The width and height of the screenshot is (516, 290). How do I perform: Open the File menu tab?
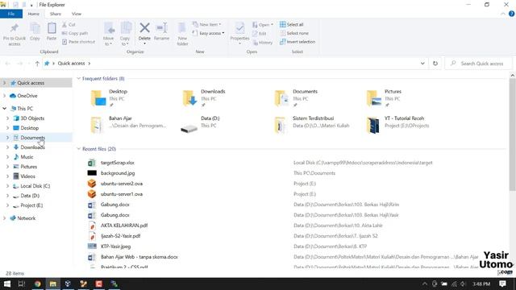pos(11,14)
